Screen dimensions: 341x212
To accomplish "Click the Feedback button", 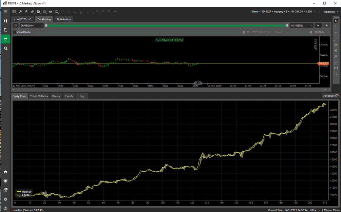I will (330, 96).
